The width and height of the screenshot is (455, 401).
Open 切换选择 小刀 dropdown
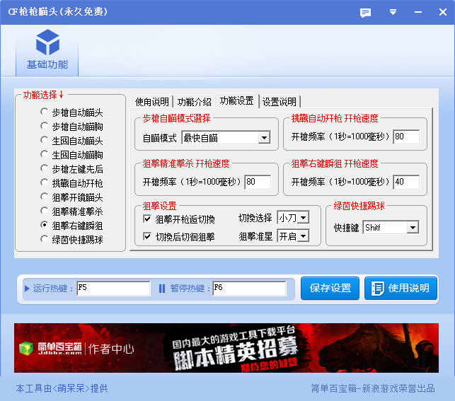(293, 217)
